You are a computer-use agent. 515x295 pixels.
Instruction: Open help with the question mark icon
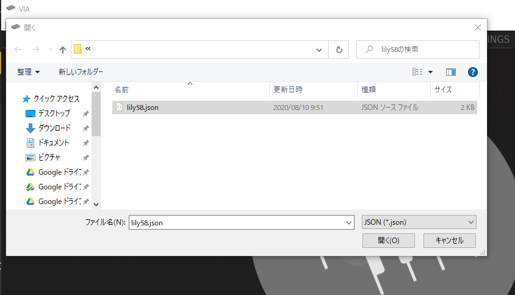click(473, 72)
